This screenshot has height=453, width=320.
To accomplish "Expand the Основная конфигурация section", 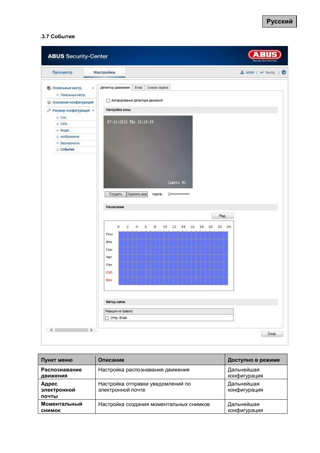I will pos(73,102).
